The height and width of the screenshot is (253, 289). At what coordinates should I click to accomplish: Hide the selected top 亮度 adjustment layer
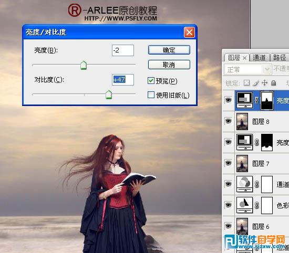(x=228, y=100)
